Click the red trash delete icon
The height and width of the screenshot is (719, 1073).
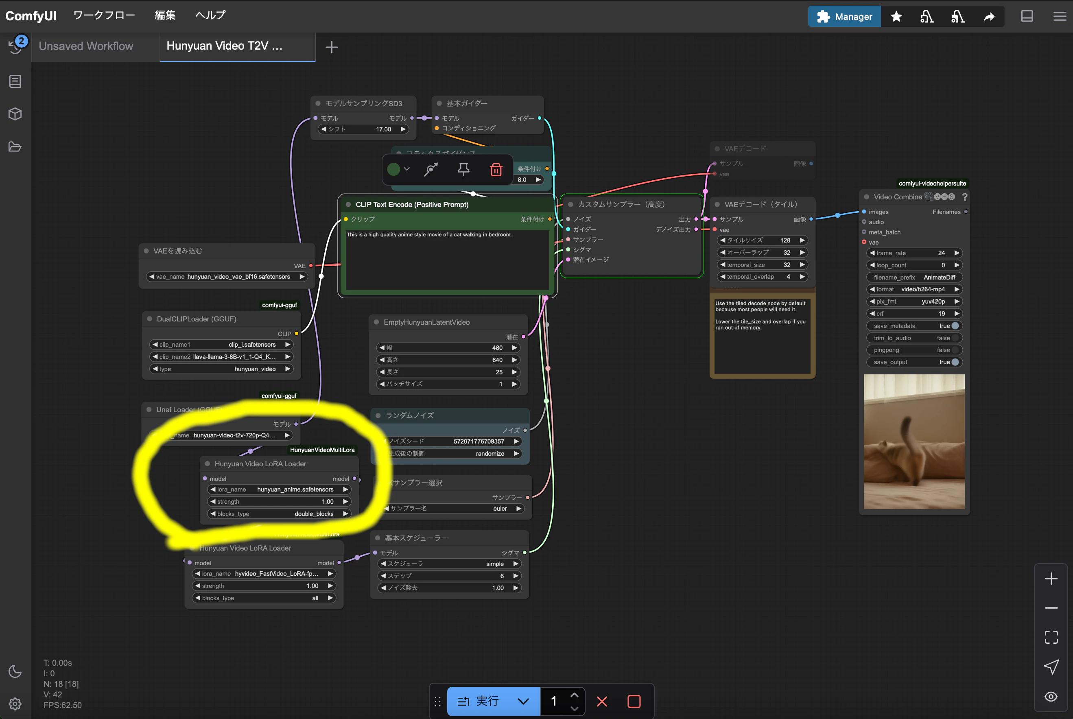click(496, 170)
